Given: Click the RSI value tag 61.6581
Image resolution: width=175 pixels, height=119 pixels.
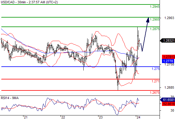Looking at the screenshot, I should point(168,100).
